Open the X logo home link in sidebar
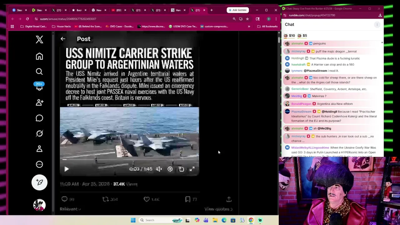 [39, 39]
